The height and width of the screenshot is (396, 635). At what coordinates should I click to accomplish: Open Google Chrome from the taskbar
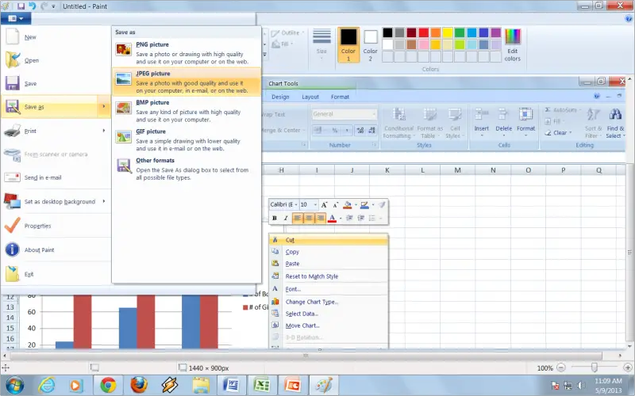[x=108, y=385]
